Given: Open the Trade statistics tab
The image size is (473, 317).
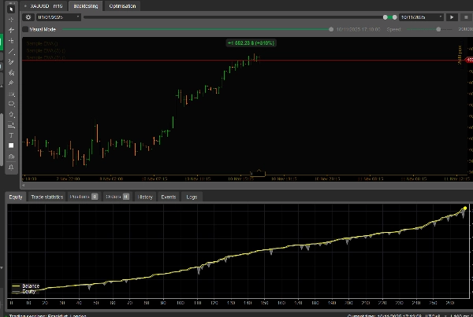Looking at the screenshot, I should pyautogui.click(x=47, y=197).
